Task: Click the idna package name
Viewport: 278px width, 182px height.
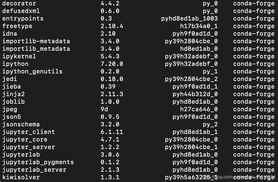Action: tap(9, 34)
